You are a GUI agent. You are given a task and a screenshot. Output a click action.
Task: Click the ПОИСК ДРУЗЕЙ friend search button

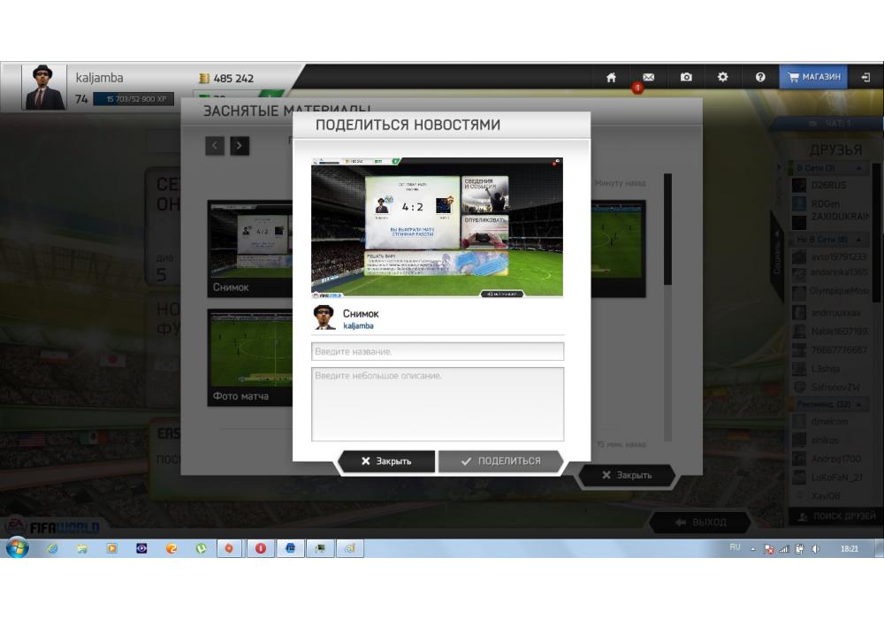point(836,516)
